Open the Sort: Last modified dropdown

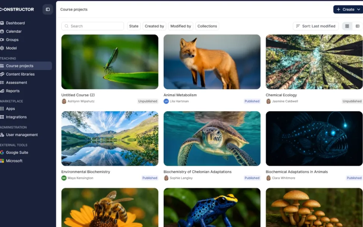pos(316,26)
